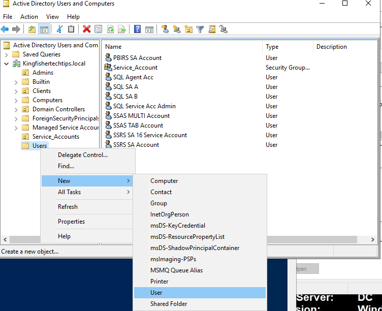Viewport: 382px width, 311px height.
Task: Click the Filter funnel toolbar icon
Action: tap(200, 29)
